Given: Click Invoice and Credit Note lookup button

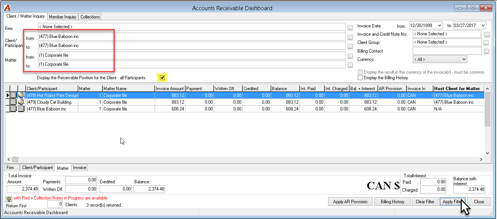Looking at the screenshot, I should tap(486, 35).
